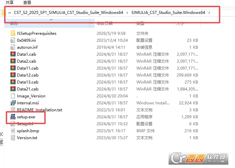Click the Data2.cab WinRAR icon
Screen dimensions: 235x168
(13, 61)
